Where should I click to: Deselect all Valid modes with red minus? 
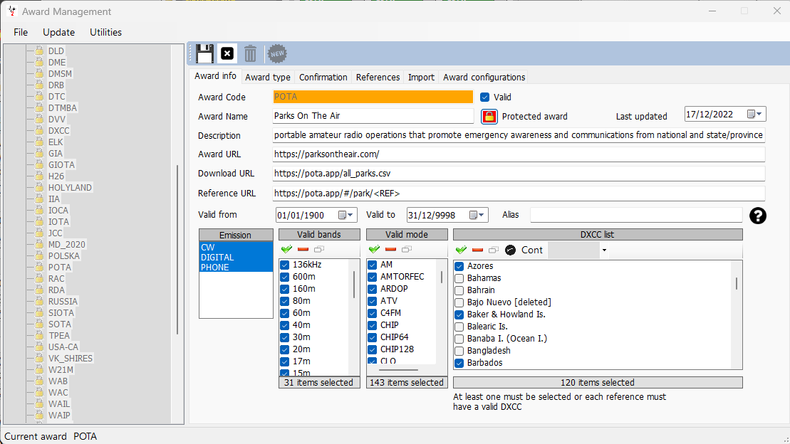390,249
